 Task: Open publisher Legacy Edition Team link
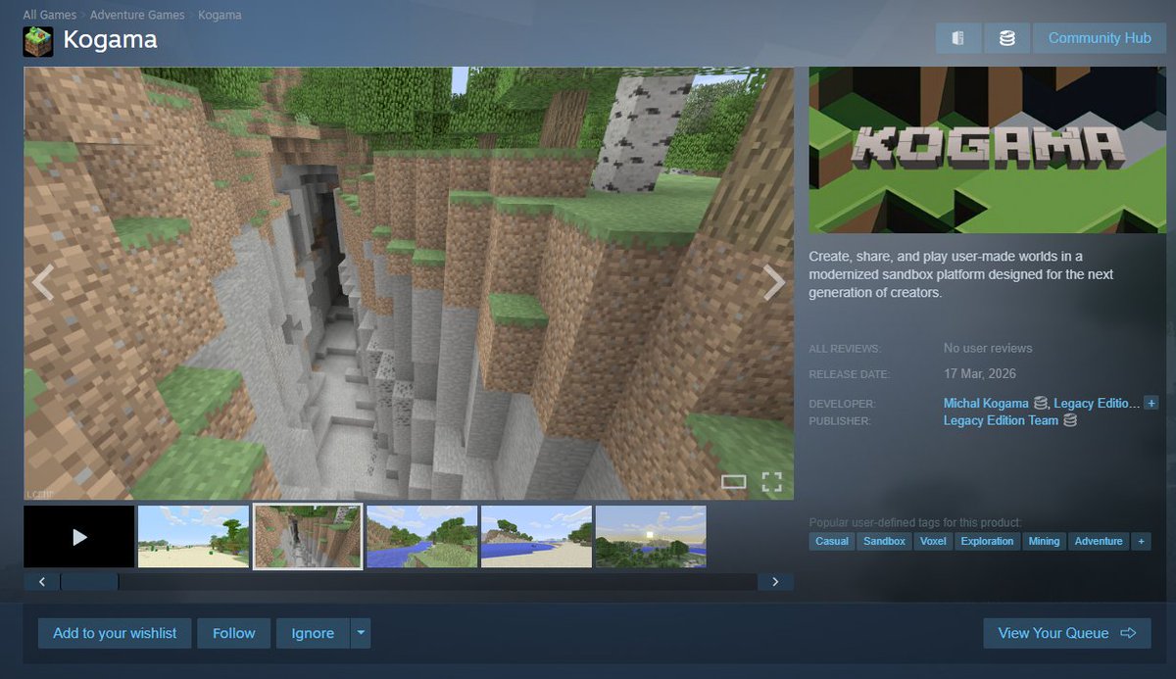pos(1001,421)
